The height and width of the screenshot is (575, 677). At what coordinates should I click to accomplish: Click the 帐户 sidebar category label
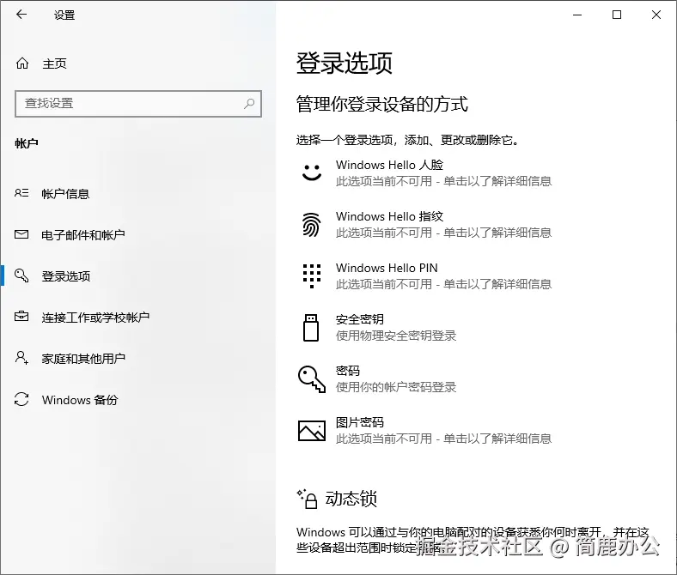tap(27, 143)
